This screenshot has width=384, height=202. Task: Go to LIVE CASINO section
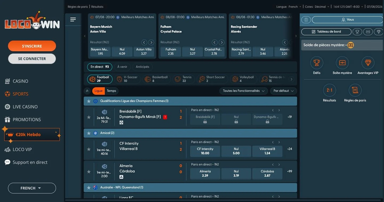(x=21, y=107)
